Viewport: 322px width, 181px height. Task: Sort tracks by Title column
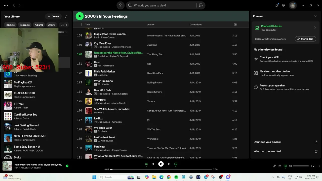(88, 25)
